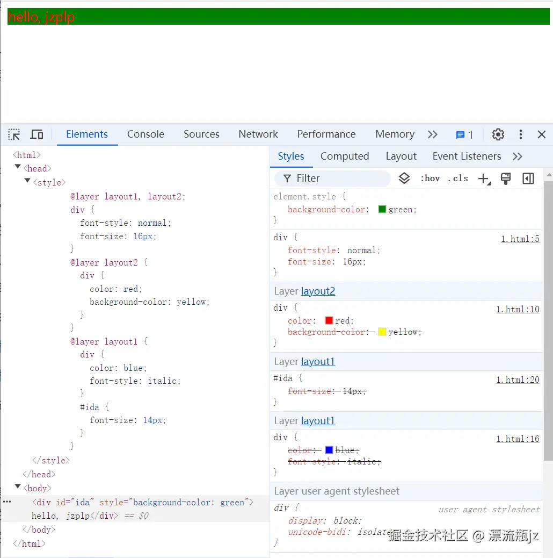Add a new style rule plus icon
Screen dimensions: 553x558
484,178
